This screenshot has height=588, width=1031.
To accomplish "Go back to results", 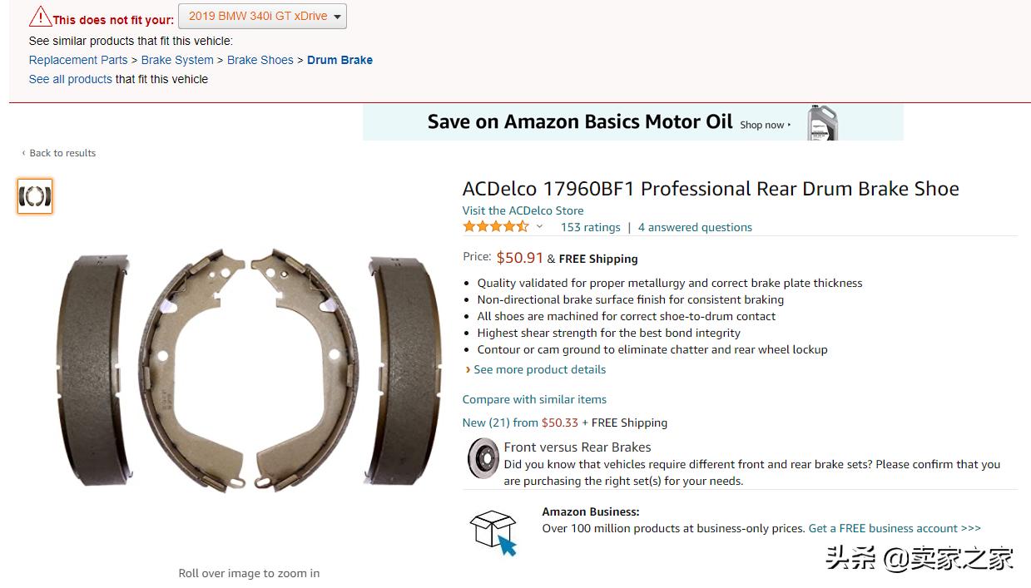I will tap(62, 153).
